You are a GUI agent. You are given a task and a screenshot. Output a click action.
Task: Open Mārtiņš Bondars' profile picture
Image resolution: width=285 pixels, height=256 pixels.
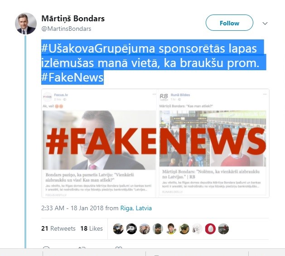click(x=26, y=24)
